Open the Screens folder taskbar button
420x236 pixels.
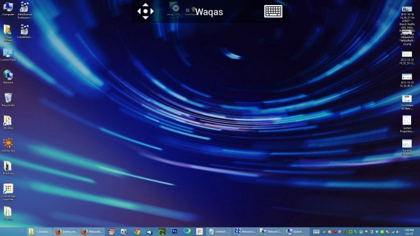click(x=39, y=232)
